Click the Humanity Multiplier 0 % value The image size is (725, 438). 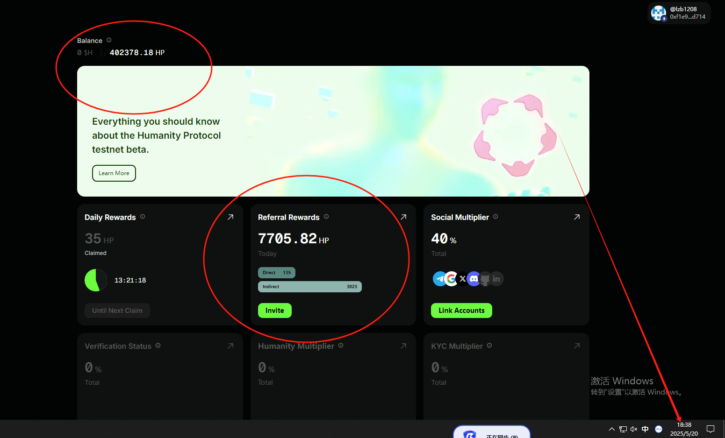[266, 368]
